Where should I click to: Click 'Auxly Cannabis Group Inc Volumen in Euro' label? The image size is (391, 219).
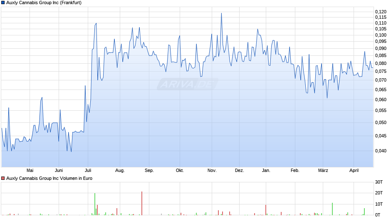click(x=49, y=178)
